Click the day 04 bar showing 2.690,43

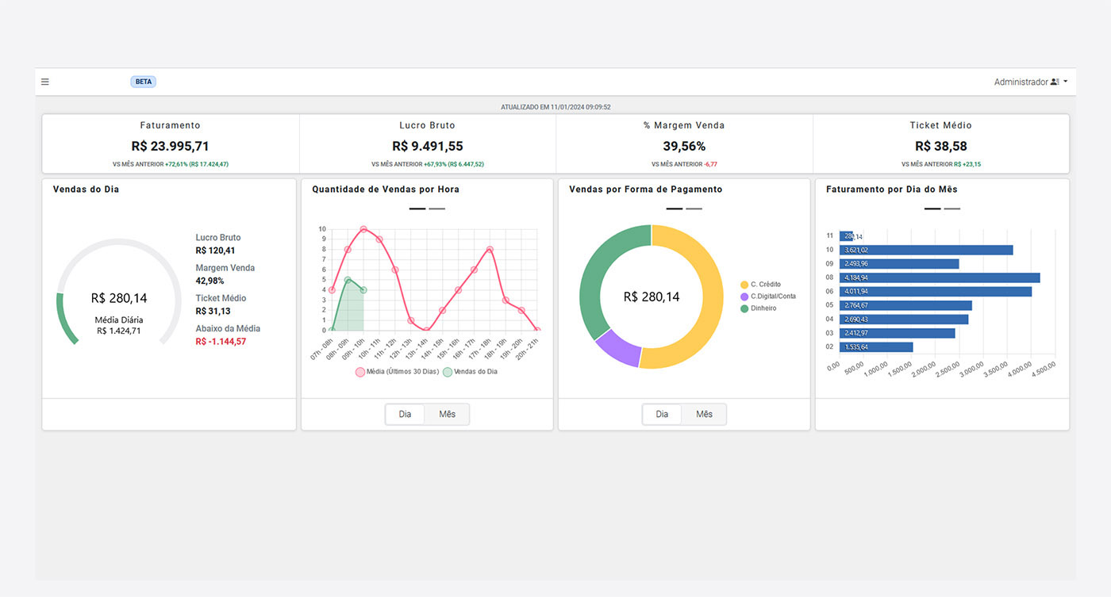click(x=904, y=320)
